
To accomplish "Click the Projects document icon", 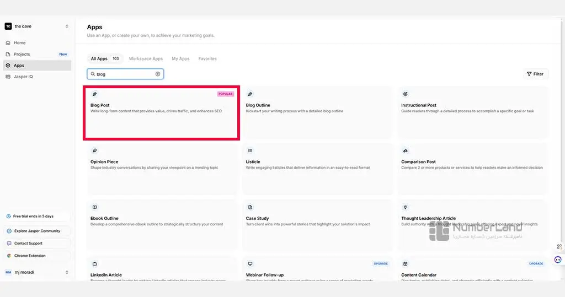I will (x=8, y=54).
